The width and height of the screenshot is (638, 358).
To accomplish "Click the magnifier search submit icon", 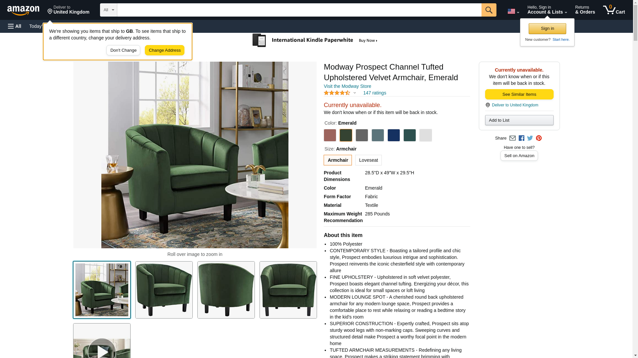I will pyautogui.click(x=488, y=10).
